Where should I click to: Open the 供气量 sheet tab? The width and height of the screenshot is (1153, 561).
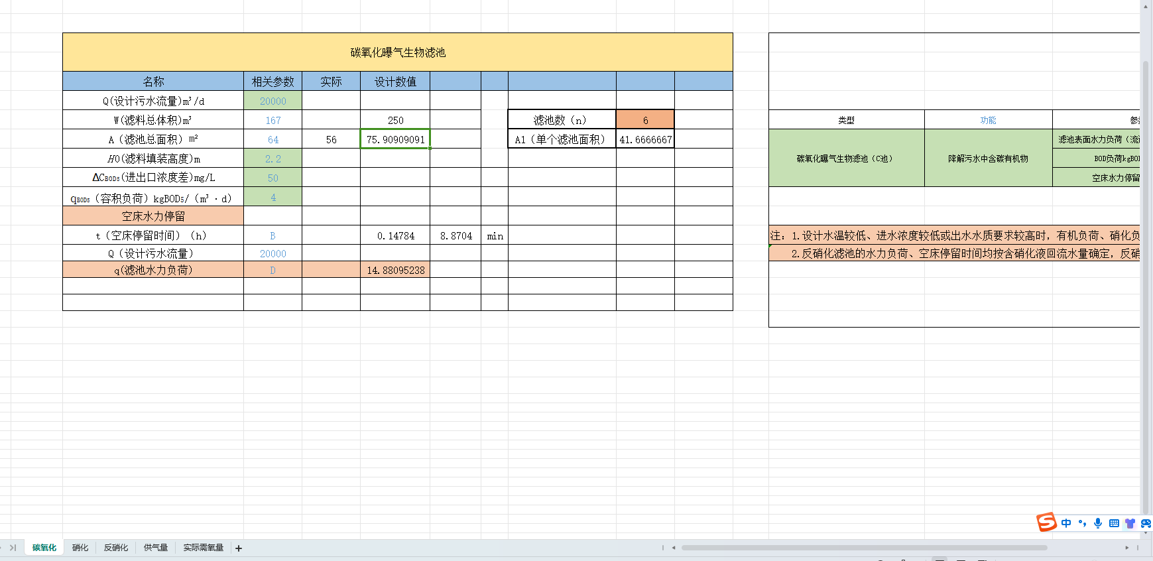click(x=156, y=548)
